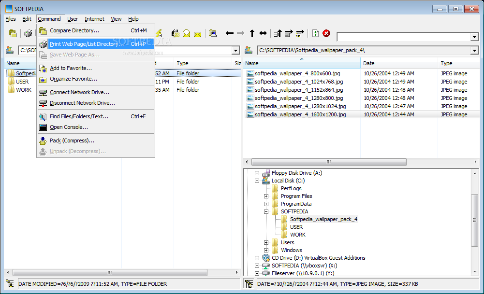Open the Help menu
The width and height of the screenshot is (484, 294).
pyautogui.click(x=133, y=19)
